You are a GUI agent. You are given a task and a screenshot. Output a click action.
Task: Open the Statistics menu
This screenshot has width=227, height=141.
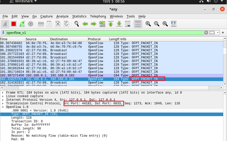tap(79, 16)
